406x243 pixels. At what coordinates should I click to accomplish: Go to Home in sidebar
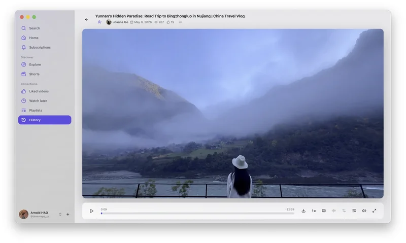point(45,38)
